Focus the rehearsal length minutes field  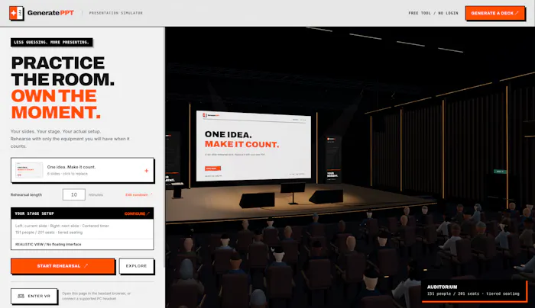point(74,194)
